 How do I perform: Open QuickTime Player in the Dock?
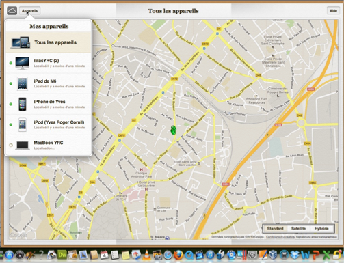click(x=189, y=255)
